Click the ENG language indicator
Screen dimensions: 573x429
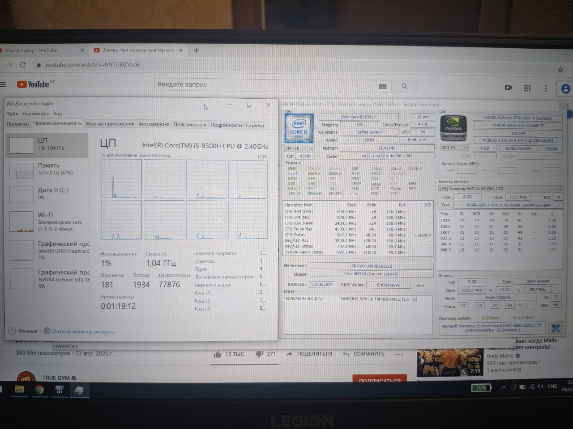tap(552, 387)
